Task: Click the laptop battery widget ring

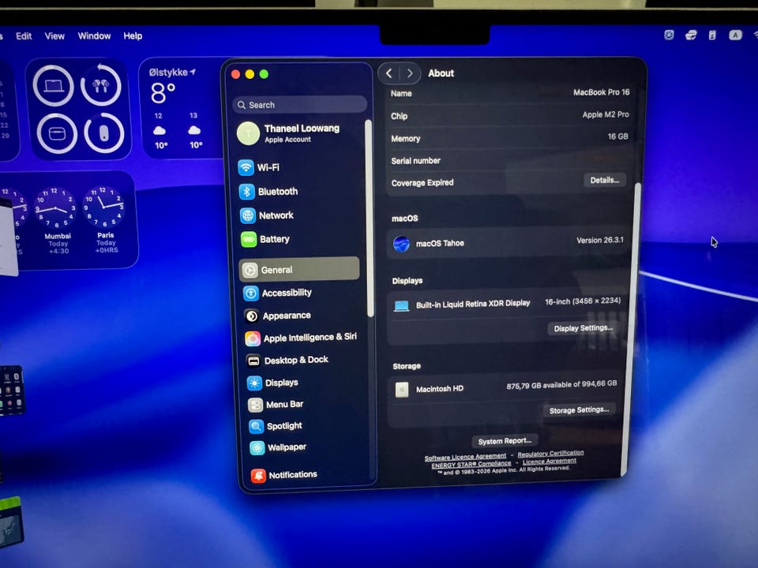Action: coord(53,86)
